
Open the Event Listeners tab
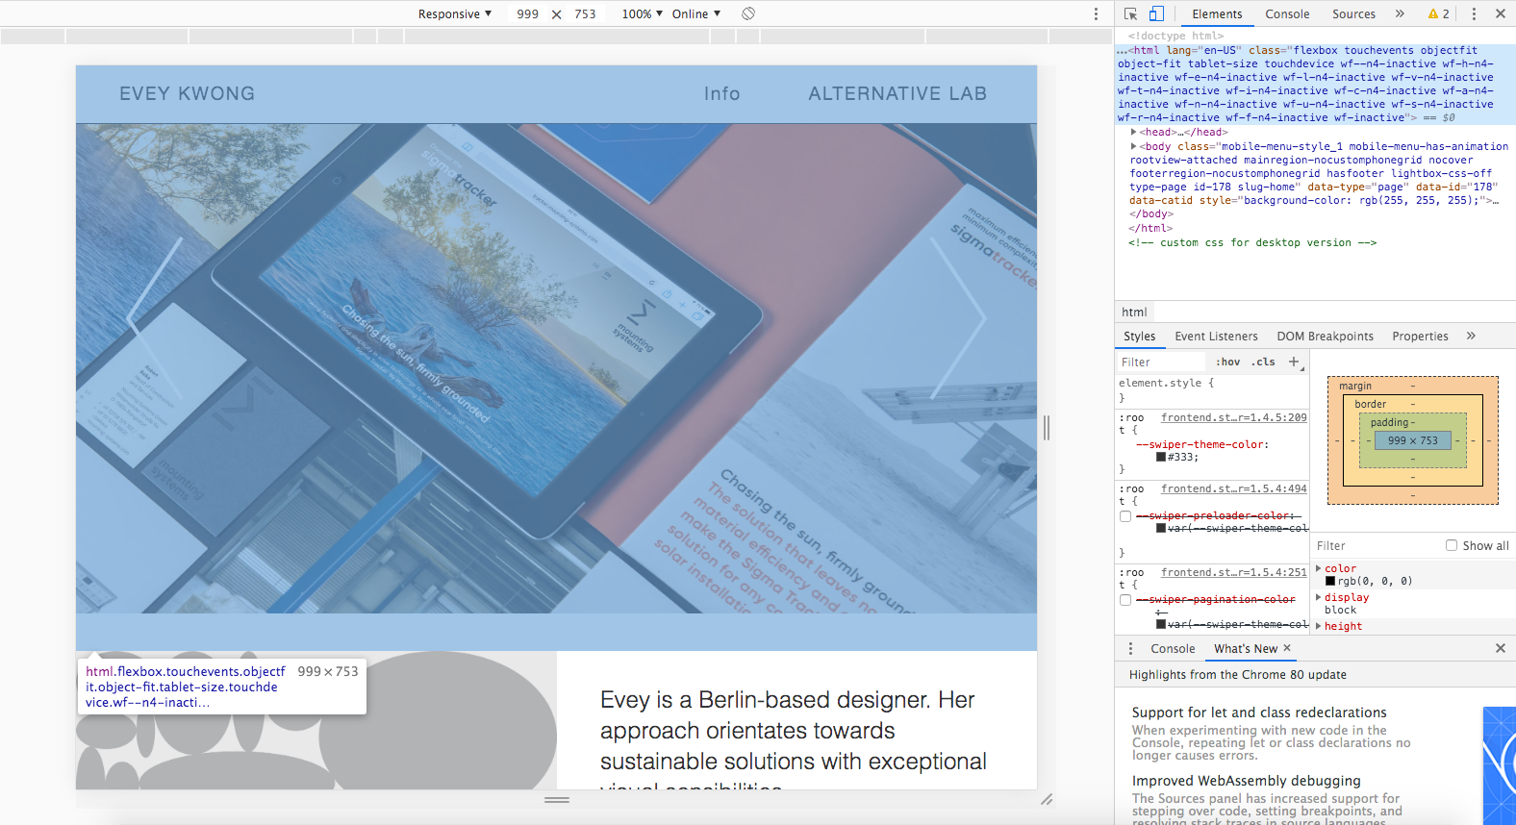click(1216, 336)
